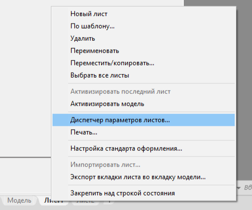
Task: Switch to the "Модель" tab
Action: (x=19, y=201)
